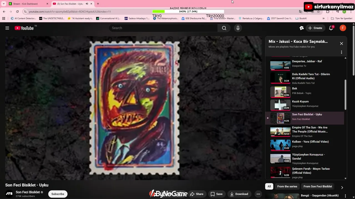This screenshot has width=355, height=199.
Task: Play Deeperise, Jabbar - Raf from mix
Action: tap(305, 66)
